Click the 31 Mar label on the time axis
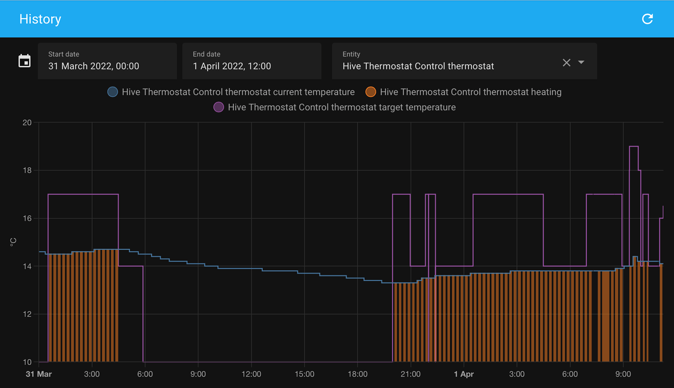 point(39,374)
